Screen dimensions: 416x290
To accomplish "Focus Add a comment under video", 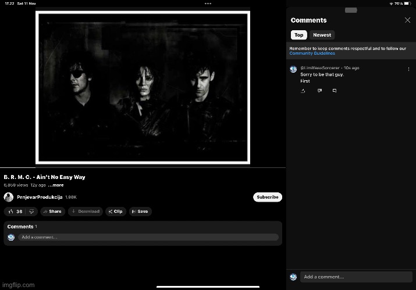I will pyautogui.click(x=148, y=237).
